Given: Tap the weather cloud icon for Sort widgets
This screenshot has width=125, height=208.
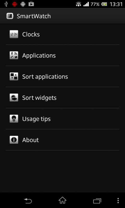Looking at the screenshot, I should click(x=14, y=97).
